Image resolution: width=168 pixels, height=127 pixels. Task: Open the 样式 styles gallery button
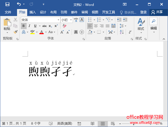click(141, 26)
